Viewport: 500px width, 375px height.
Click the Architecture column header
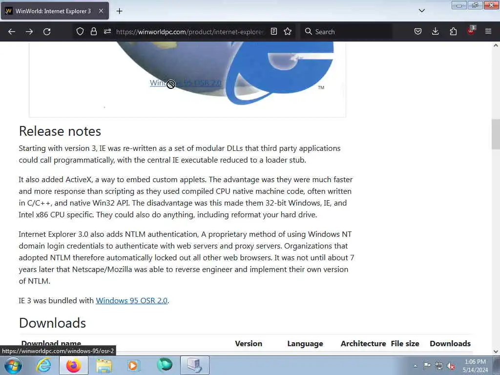tap(363, 343)
